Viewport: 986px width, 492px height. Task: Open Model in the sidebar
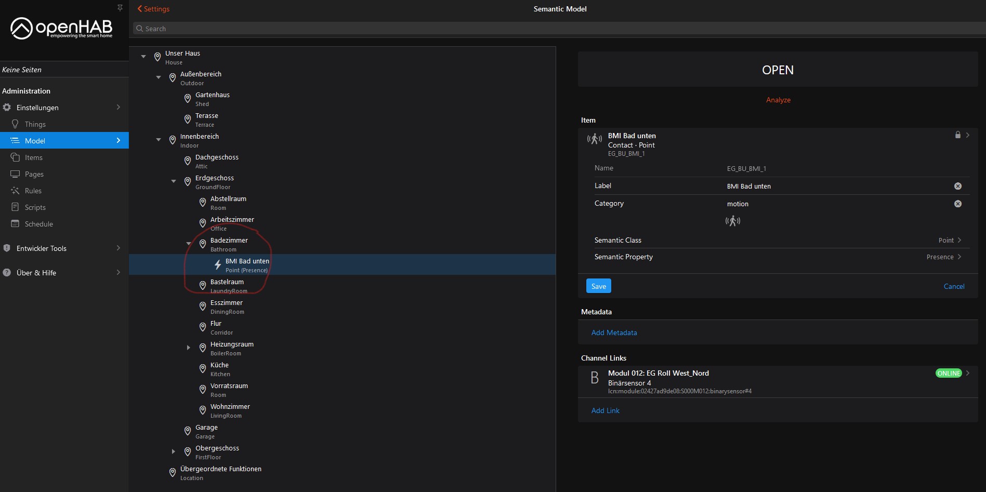pyautogui.click(x=64, y=140)
